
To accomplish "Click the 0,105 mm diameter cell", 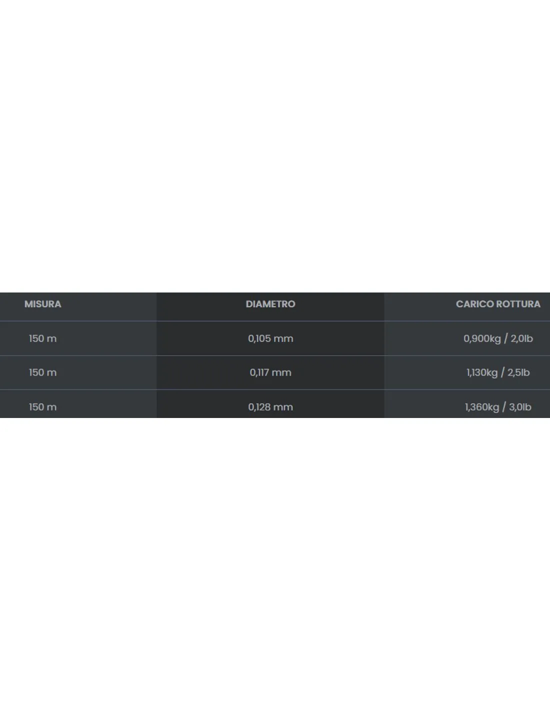I will tap(270, 338).
